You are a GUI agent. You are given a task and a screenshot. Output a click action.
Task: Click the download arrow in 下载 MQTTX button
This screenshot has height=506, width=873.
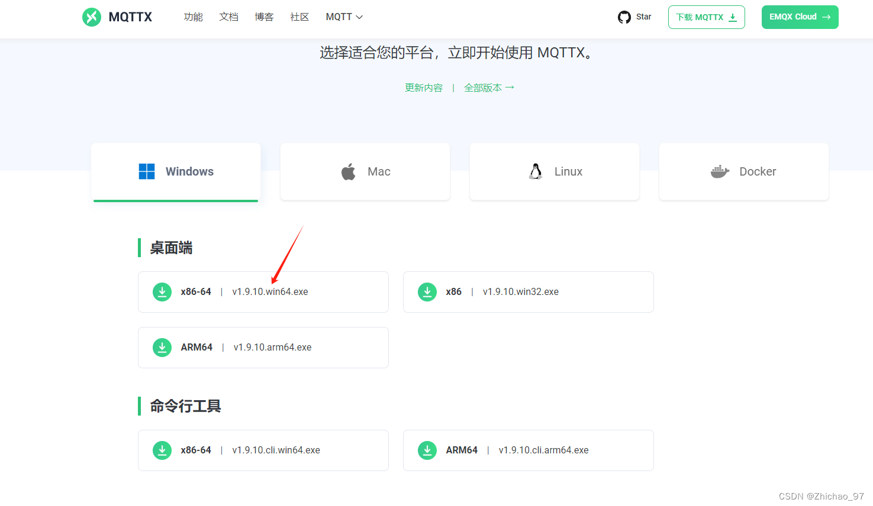coord(733,17)
